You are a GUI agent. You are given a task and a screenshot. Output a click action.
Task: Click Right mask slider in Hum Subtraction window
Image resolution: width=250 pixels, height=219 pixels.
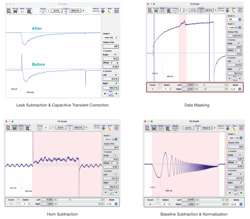point(79,204)
